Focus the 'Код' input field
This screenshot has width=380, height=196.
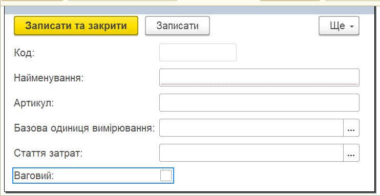198,52
